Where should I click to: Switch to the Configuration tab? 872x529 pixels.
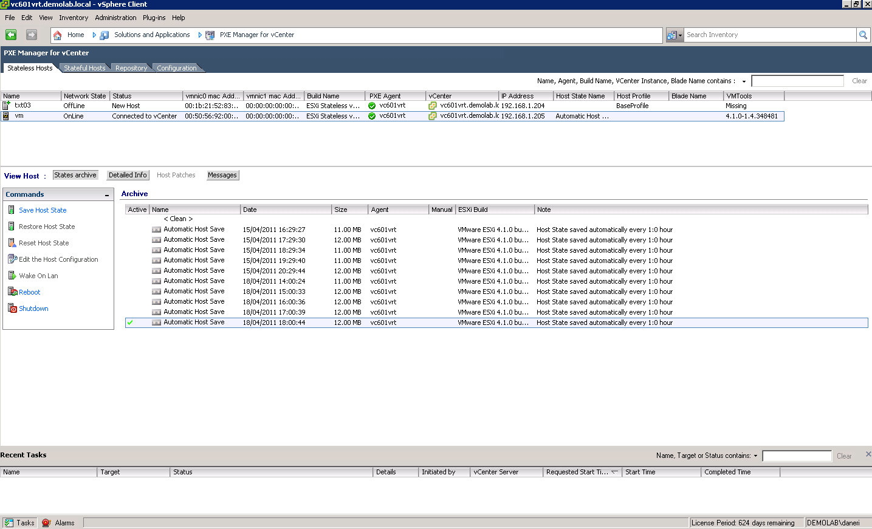(177, 68)
